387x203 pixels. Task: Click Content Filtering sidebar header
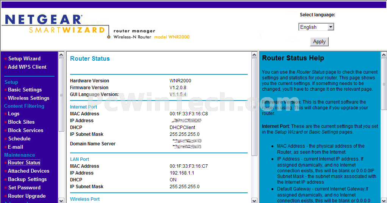tap(24, 106)
